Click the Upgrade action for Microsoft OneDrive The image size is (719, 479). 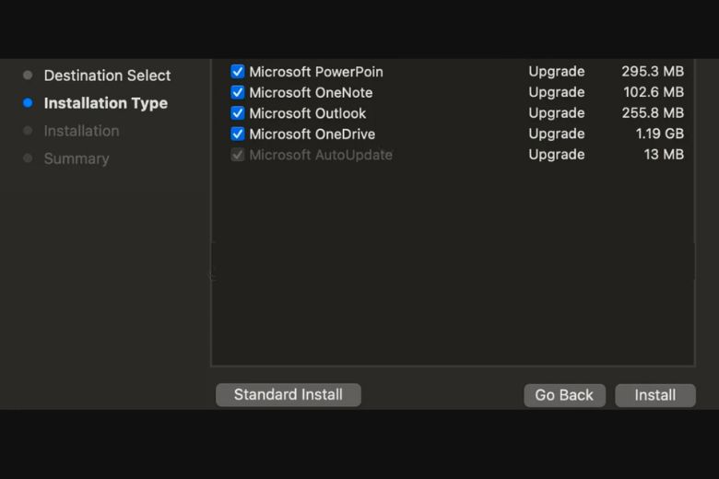[x=557, y=134]
